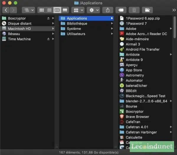Switch Finder to gallery view
Viewport: 177px width, 155px height.
point(65,10)
